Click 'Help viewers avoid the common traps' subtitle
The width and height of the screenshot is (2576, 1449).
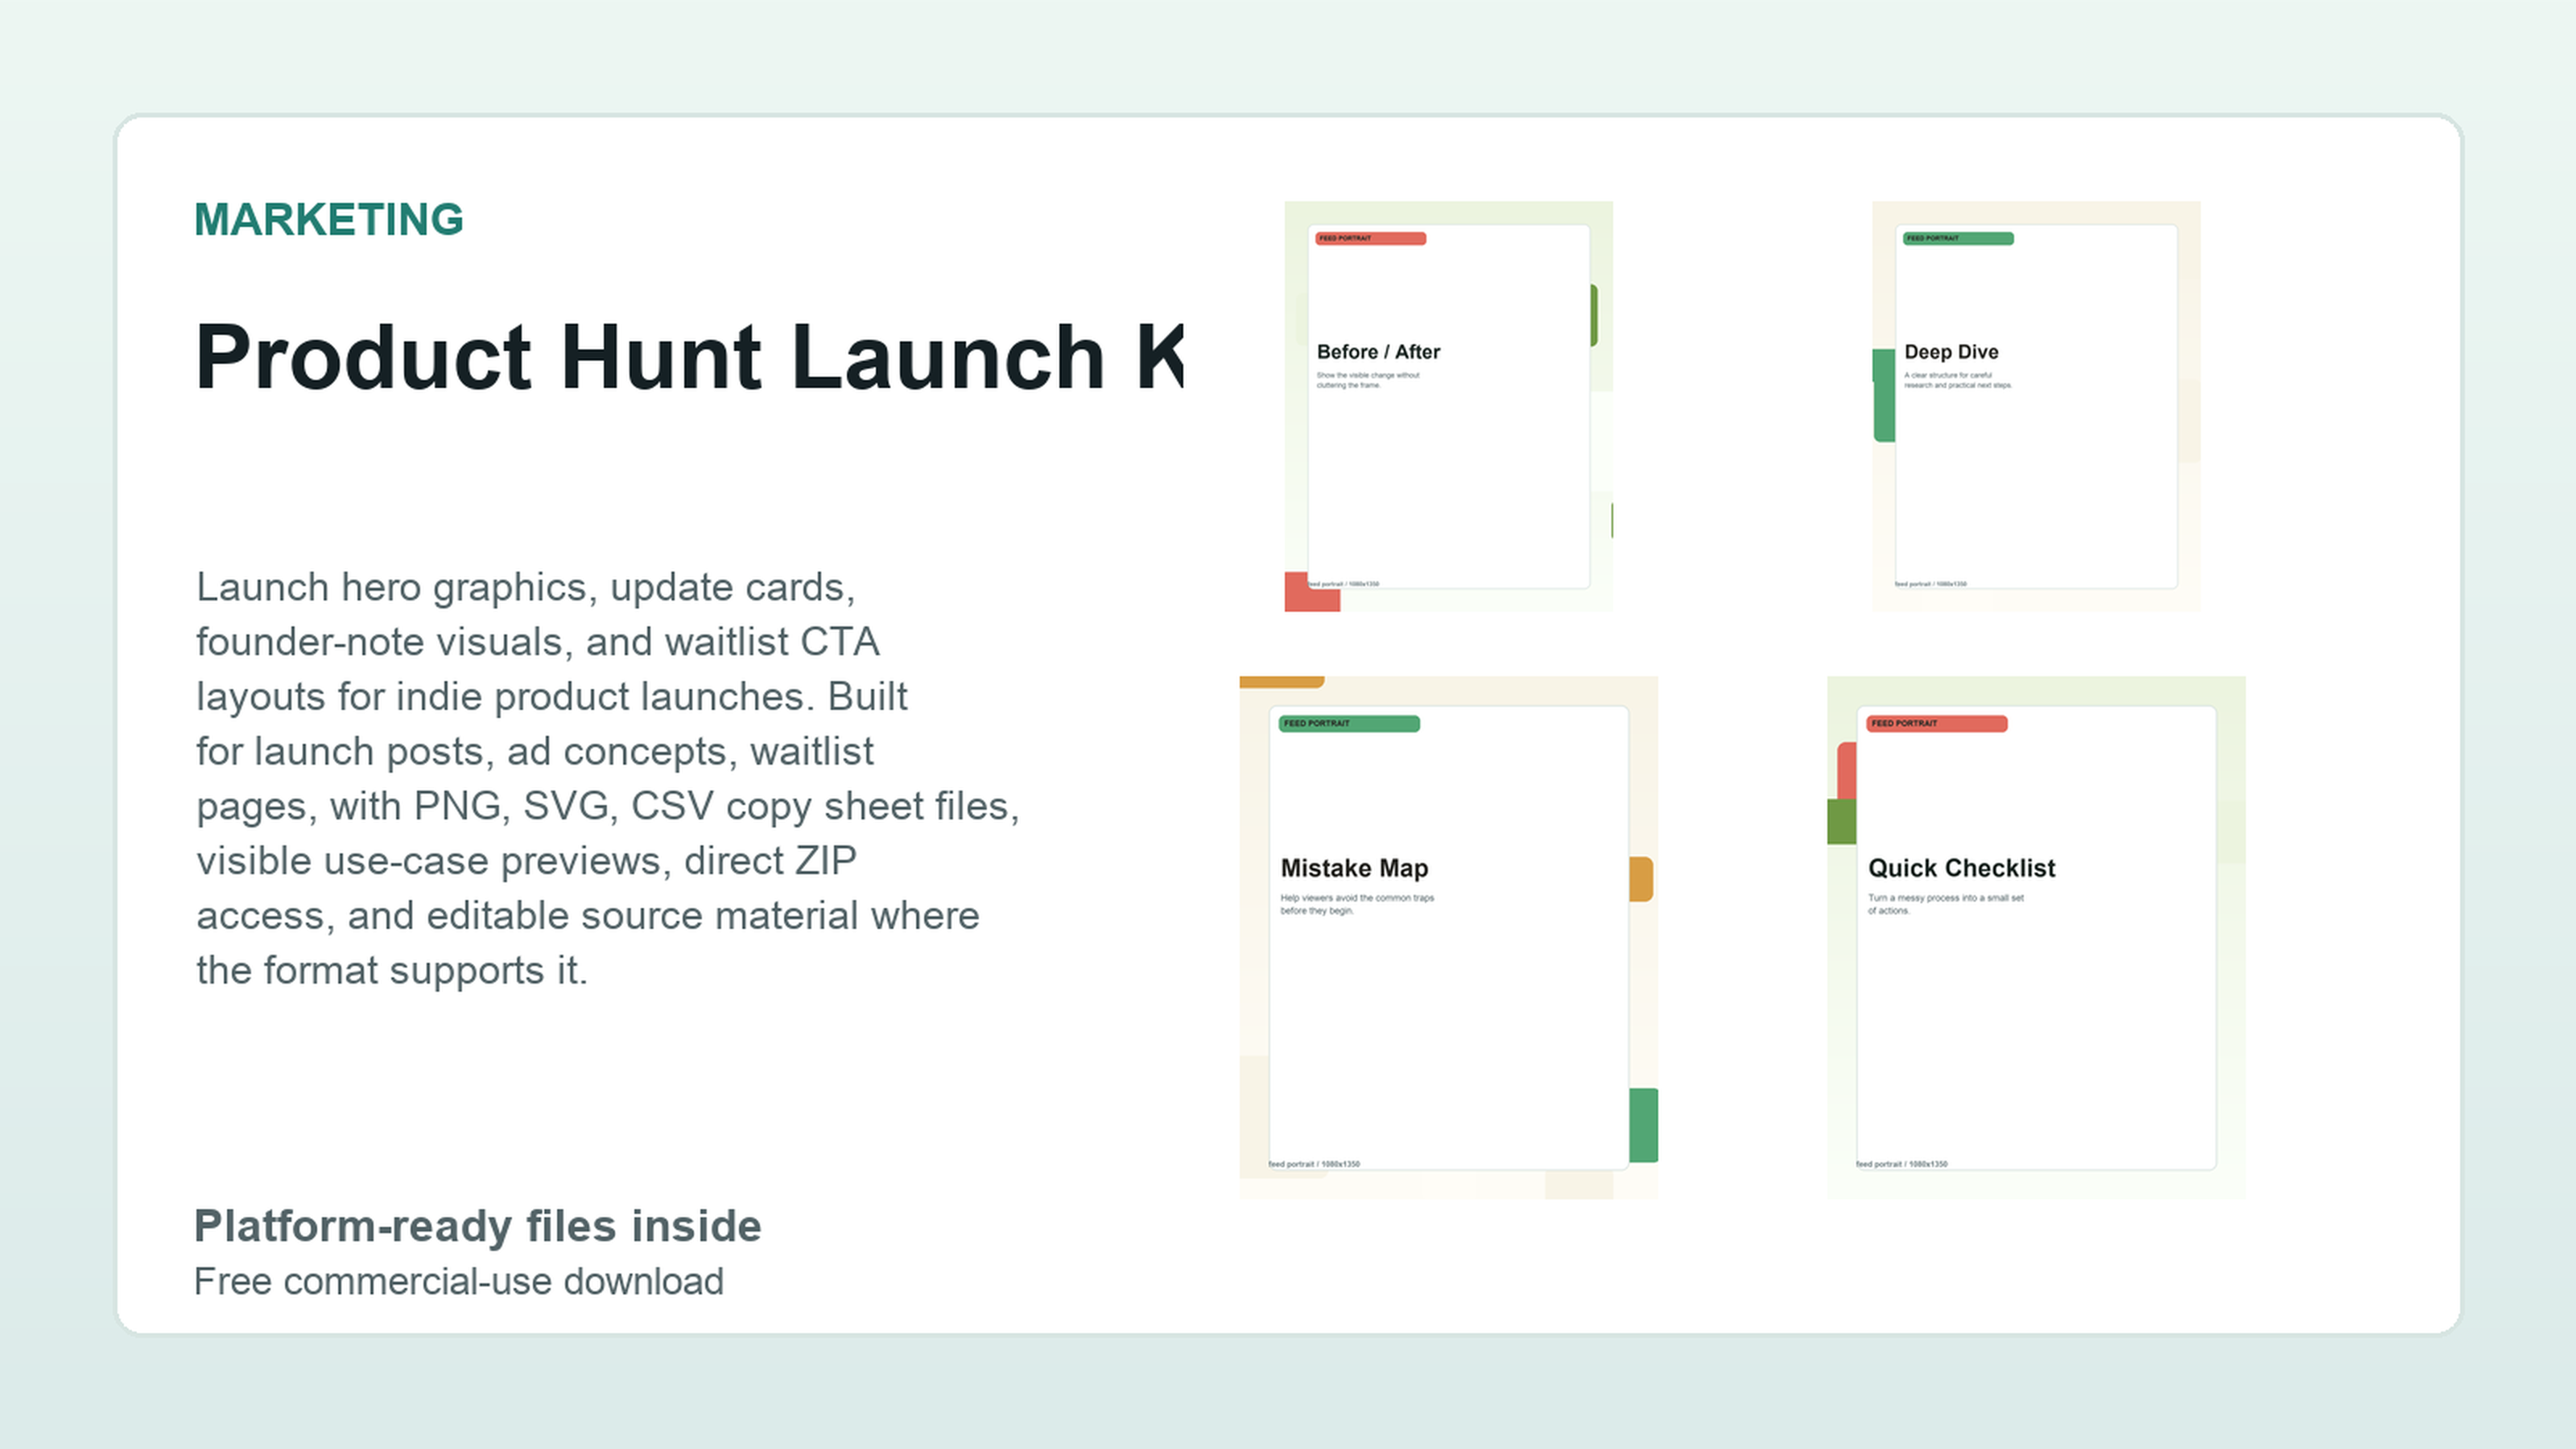[1357, 898]
